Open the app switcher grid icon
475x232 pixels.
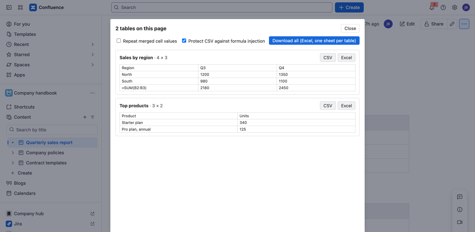click(x=20, y=7)
